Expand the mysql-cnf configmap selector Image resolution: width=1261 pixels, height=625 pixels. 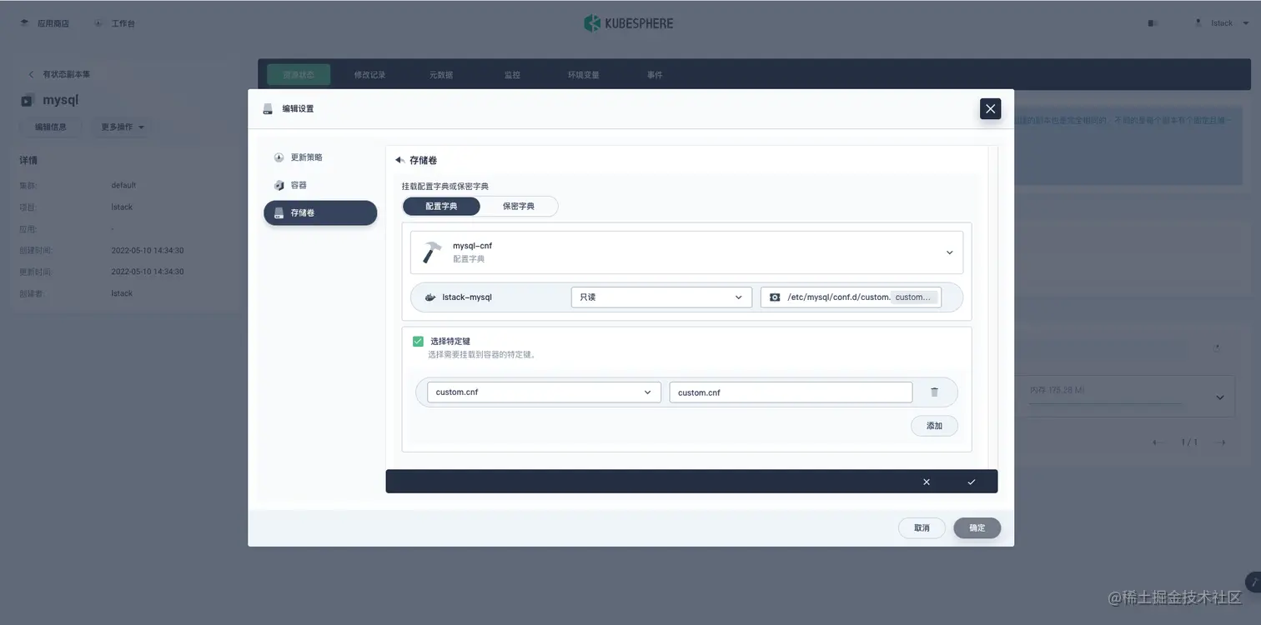pyautogui.click(x=686, y=252)
